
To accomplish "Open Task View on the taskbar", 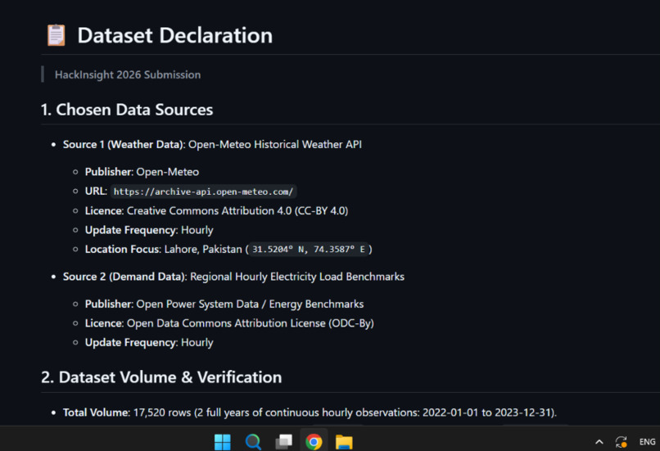I will pos(283,442).
